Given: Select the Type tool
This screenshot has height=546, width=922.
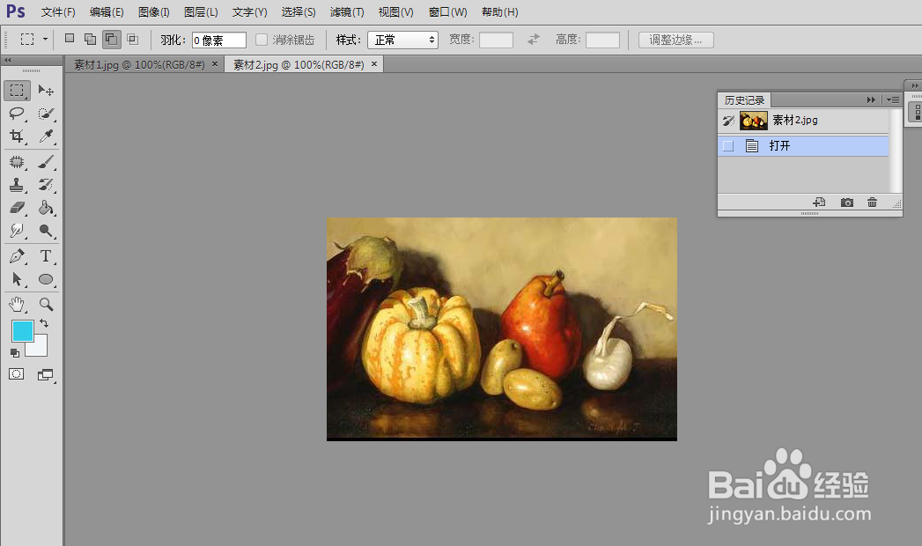Looking at the screenshot, I should coord(46,256).
